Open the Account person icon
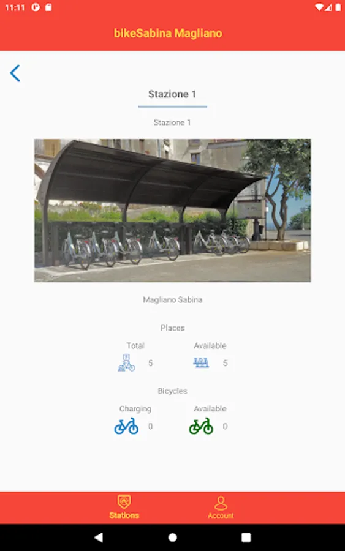Screen dimensions: 345x551 point(221,503)
